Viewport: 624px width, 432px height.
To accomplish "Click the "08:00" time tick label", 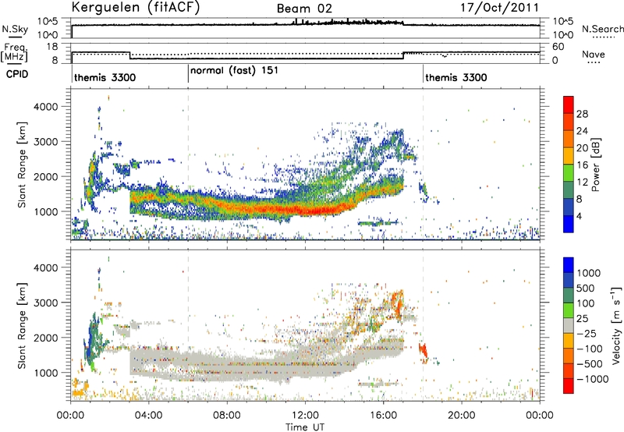I will click(227, 416).
